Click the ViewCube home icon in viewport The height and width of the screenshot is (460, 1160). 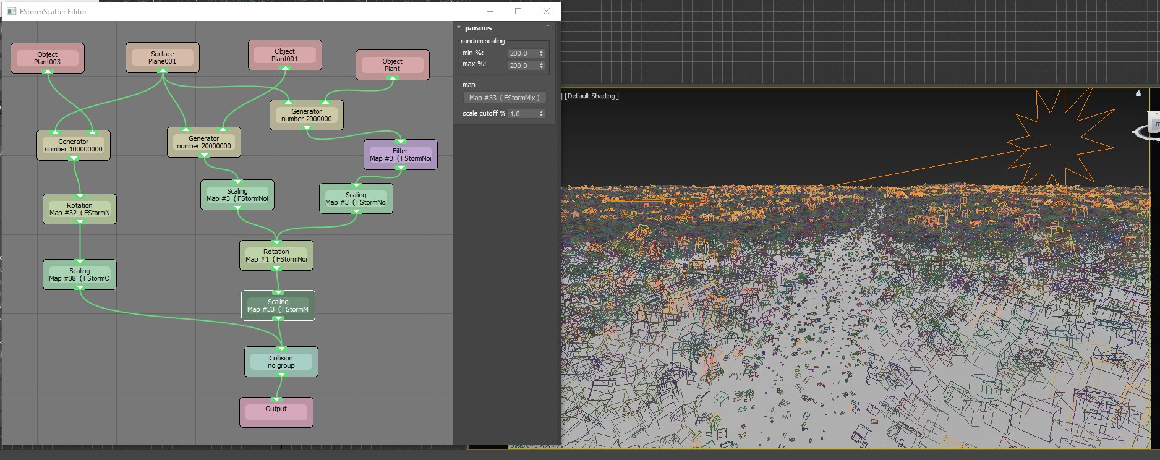(1138, 93)
